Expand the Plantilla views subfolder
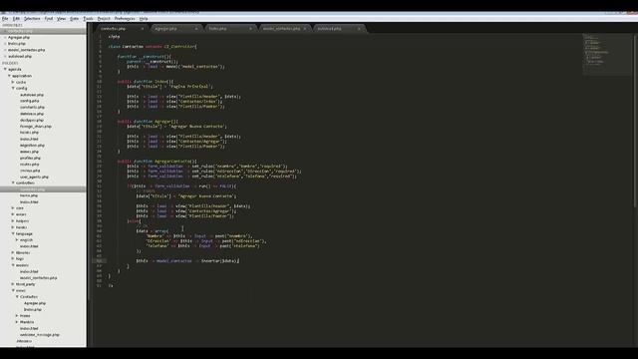The image size is (638, 359). click(x=17, y=322)
